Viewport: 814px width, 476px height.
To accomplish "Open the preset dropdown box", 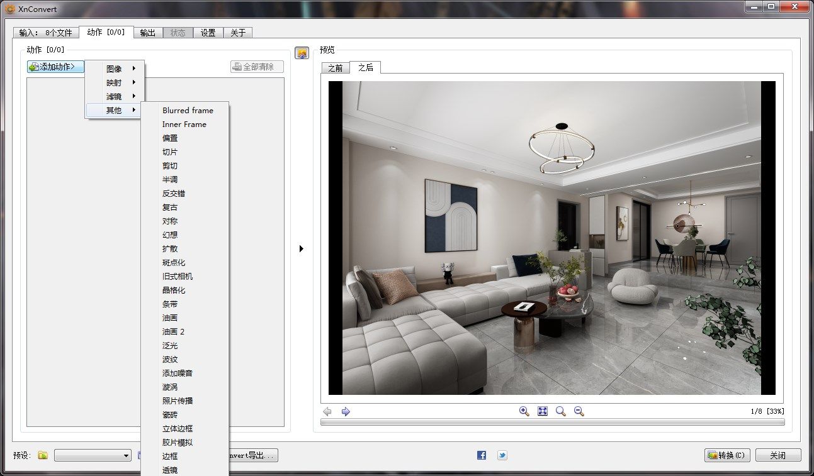I will tap(93, 455).
